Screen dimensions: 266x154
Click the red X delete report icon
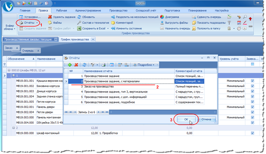point(76,65)
